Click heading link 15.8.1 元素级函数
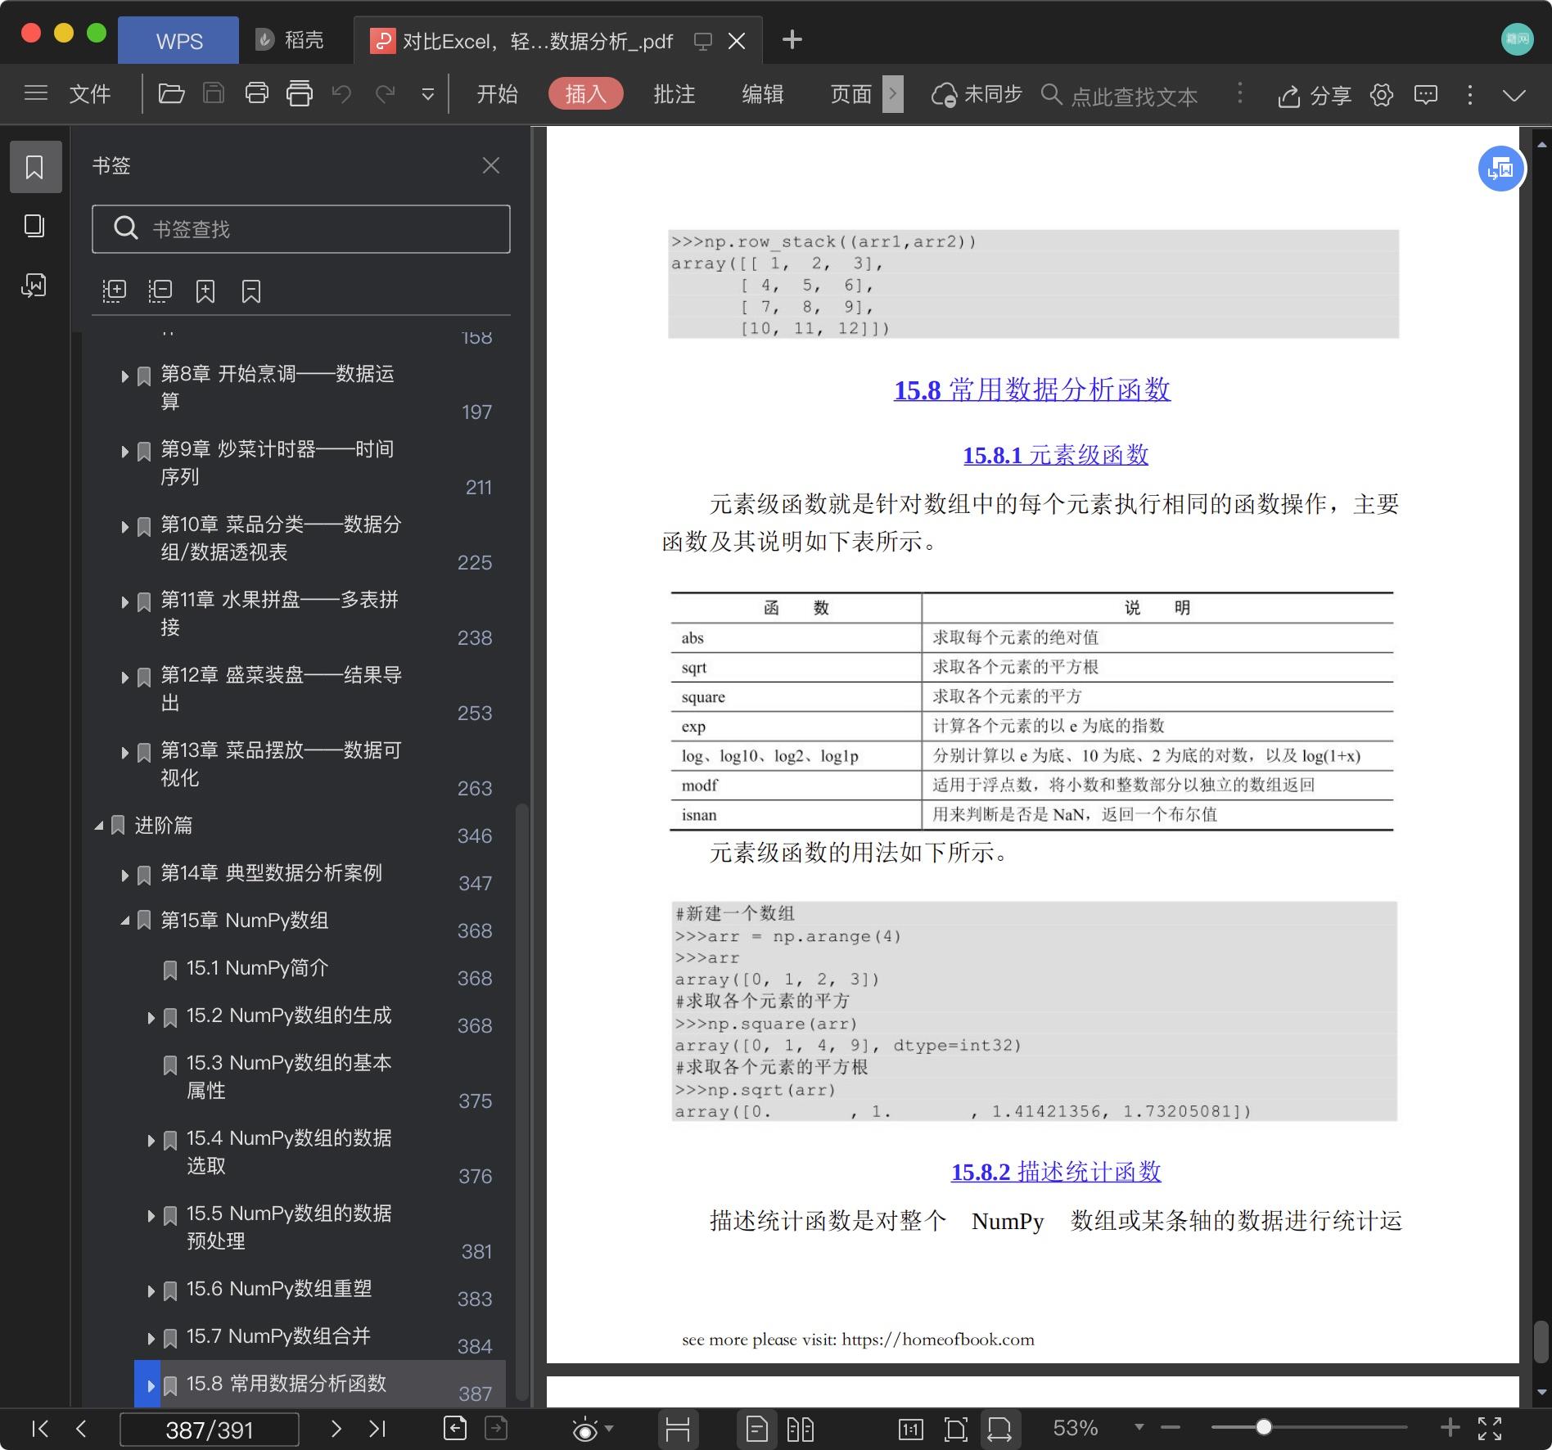 click(1055, 455)
